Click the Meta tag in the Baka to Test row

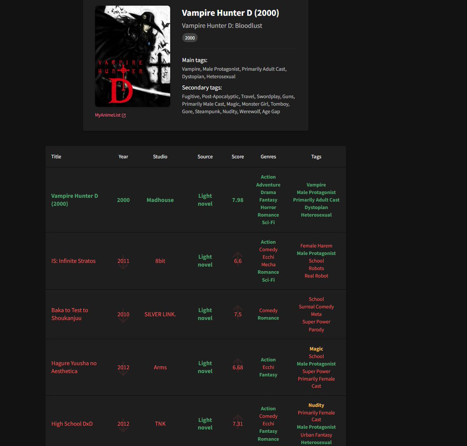[316, 314]
